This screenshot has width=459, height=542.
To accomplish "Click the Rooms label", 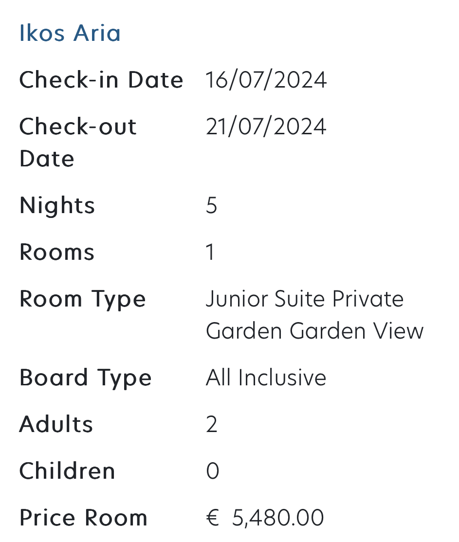I will (57, 252).
